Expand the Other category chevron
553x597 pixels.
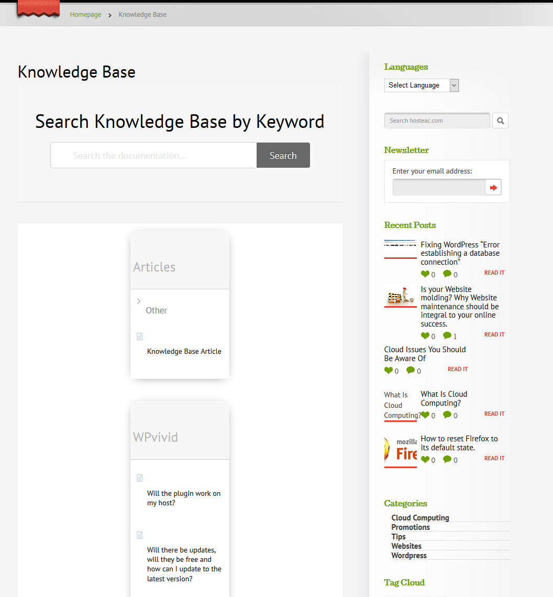point(139,301)
